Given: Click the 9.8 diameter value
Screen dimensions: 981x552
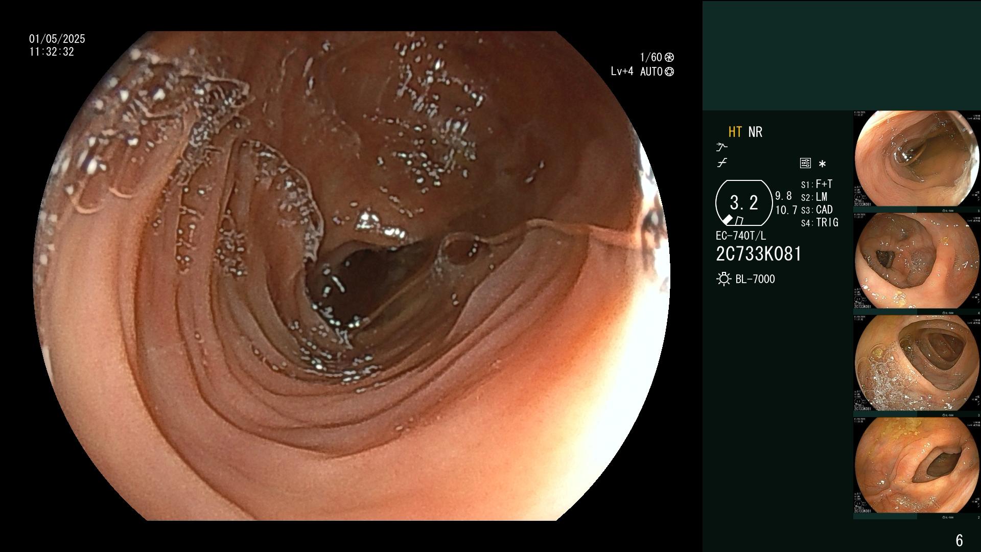Looking at the screenshot, I should click(783, 196).
